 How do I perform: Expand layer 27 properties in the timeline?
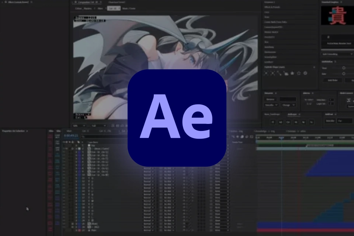tap(76, 230)
